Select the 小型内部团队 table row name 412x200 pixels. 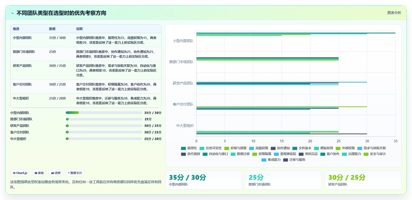tap(22, 38)
